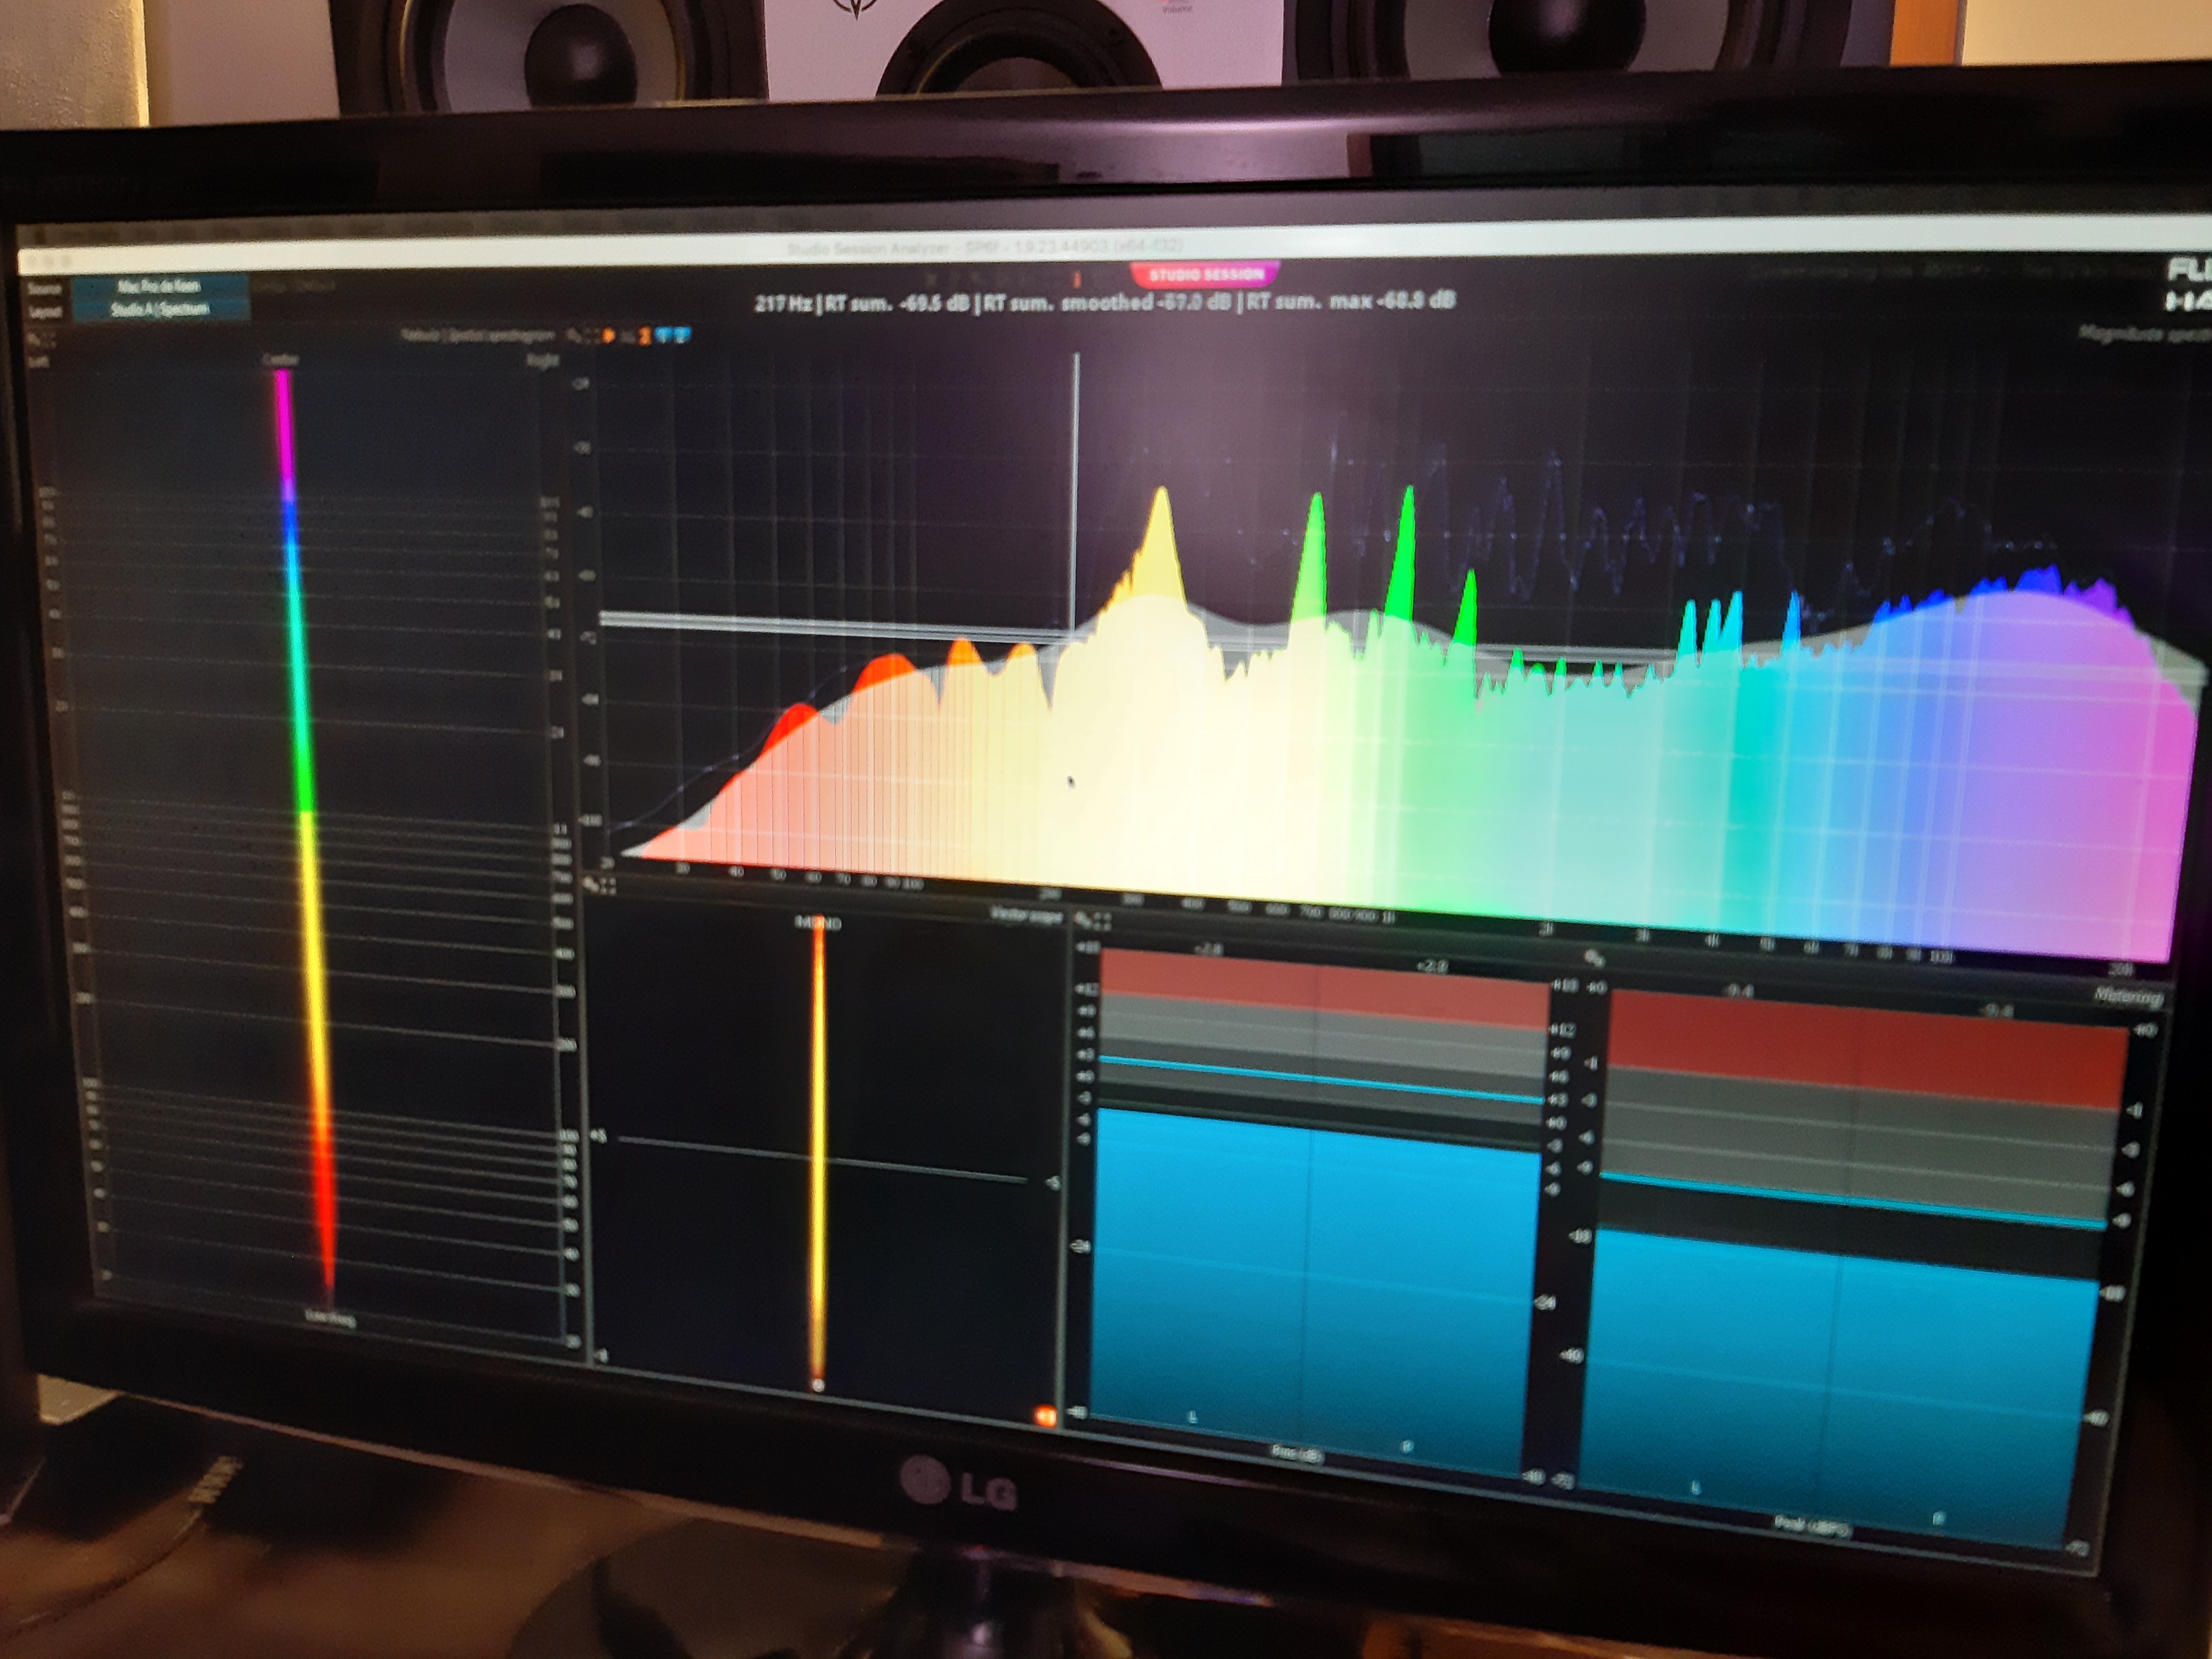Viewport: 2212px width, 1659px height.
Task: Open wrench settings above the peak meter
Action: point(1594,958)
